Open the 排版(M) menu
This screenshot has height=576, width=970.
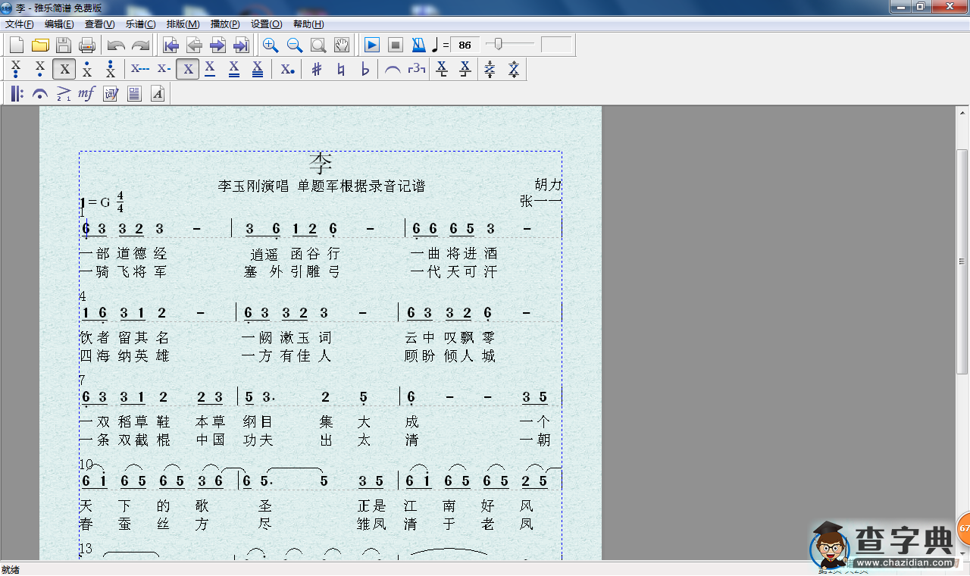coord(183,24)
